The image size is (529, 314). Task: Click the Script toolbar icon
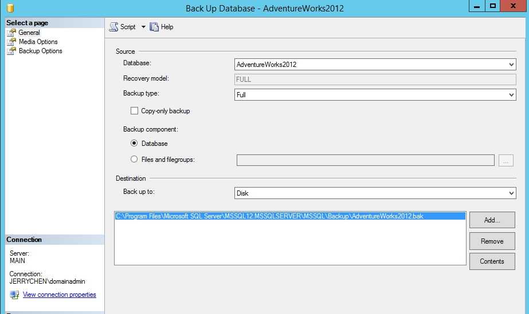point(113,27)
